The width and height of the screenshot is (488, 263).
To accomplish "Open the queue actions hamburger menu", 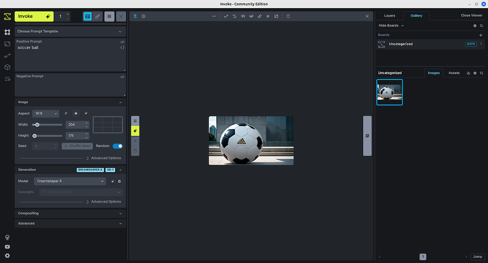I will pyautogui.click(x=109, y=16).
